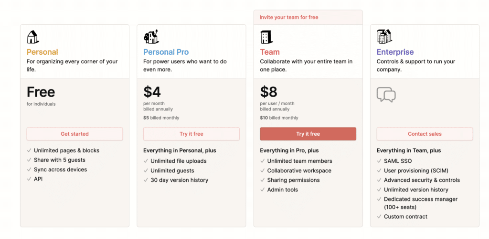Click the Personal plan house icon
489x239 pixels.
pos(33,37)
